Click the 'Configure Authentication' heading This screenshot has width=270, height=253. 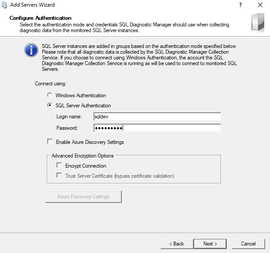(41, 18)
